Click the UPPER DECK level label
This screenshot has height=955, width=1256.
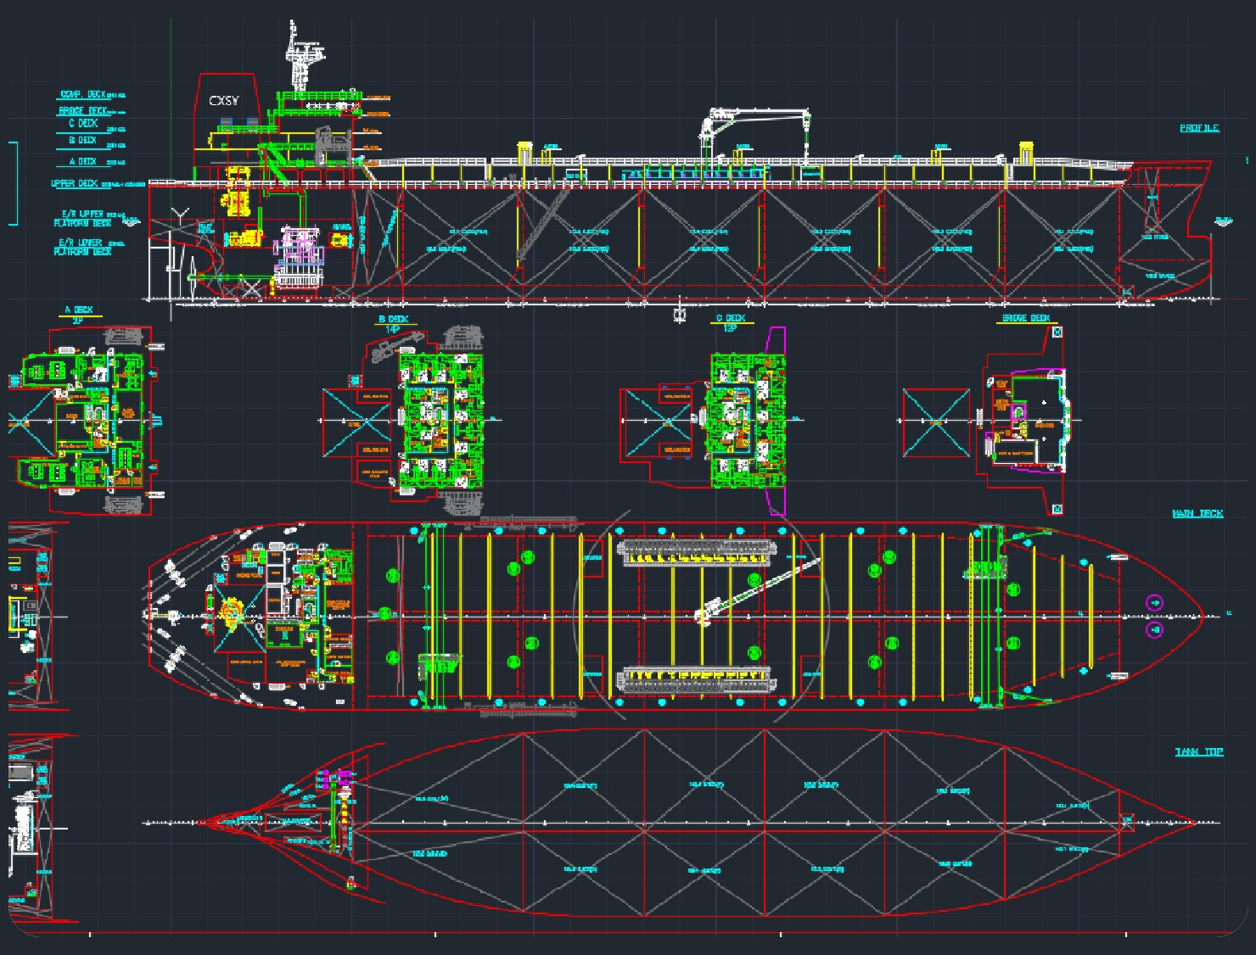75,183
